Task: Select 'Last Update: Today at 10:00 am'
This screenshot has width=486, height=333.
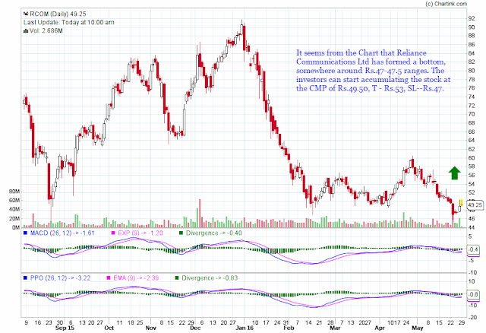Action: (69, 22)
